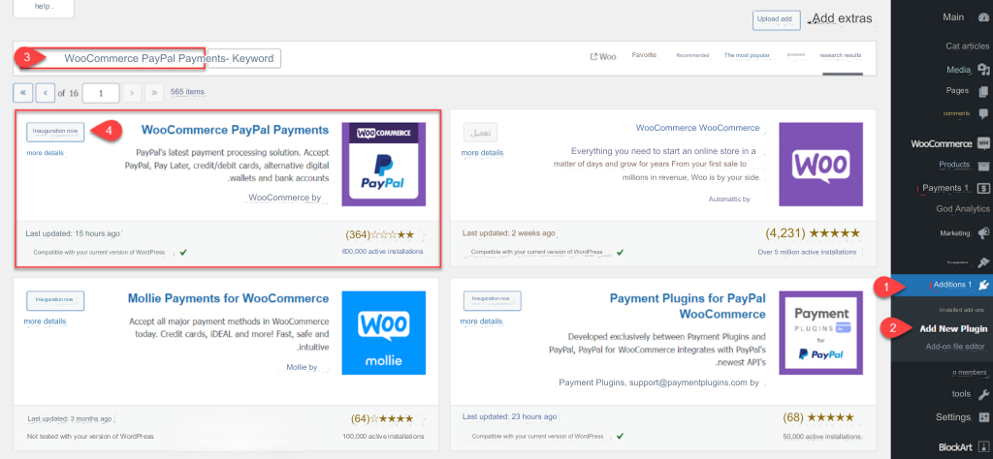Click WooCommerce PayPal Payments plugin logo

384,165
